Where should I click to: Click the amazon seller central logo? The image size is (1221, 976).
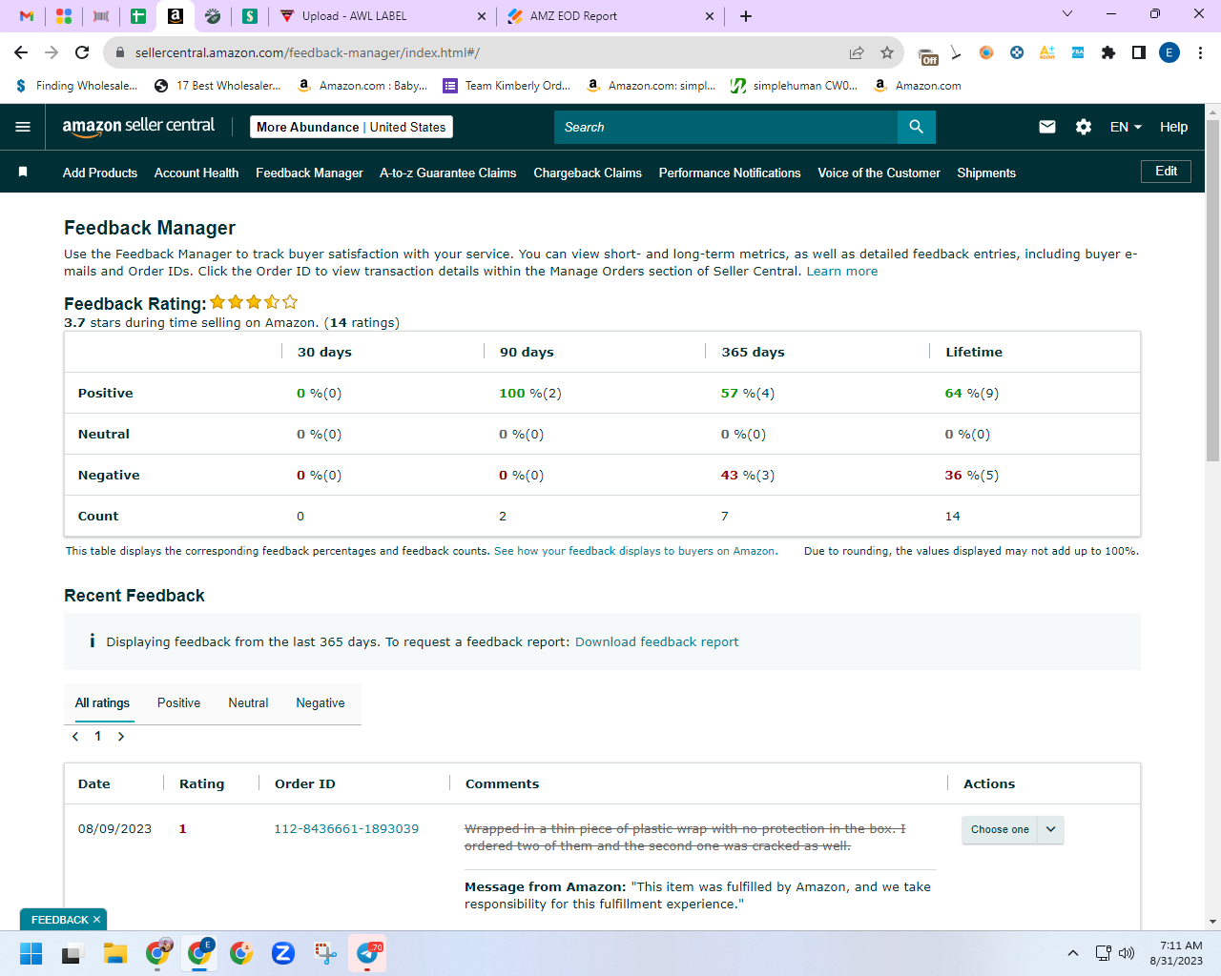pyautogui.click(x=138, y=127)
